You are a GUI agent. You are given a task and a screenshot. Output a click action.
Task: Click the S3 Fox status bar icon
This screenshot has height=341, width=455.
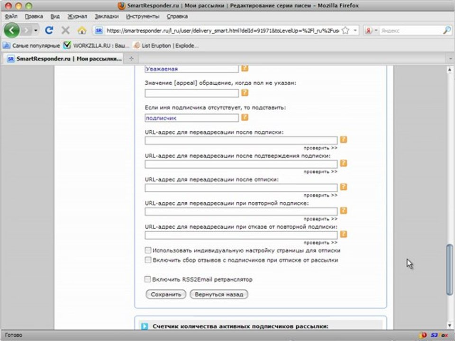coord(439,335)
